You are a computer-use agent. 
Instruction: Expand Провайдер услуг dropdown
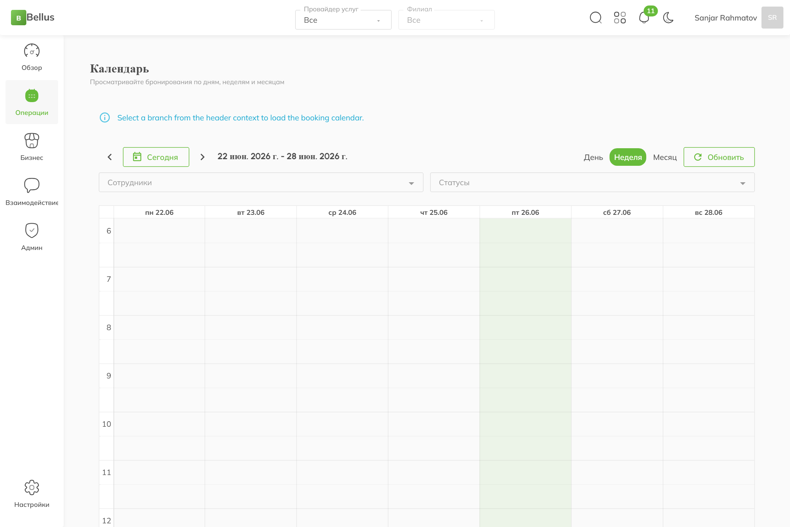pos(343,20)
